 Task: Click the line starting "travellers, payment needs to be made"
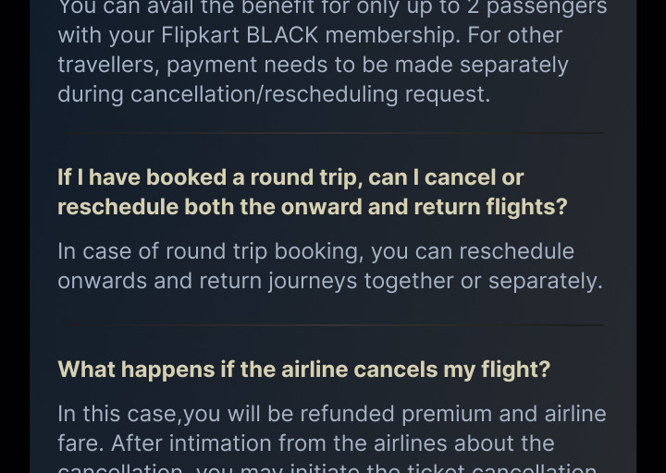pyautogui.click(x=313, y=66)
